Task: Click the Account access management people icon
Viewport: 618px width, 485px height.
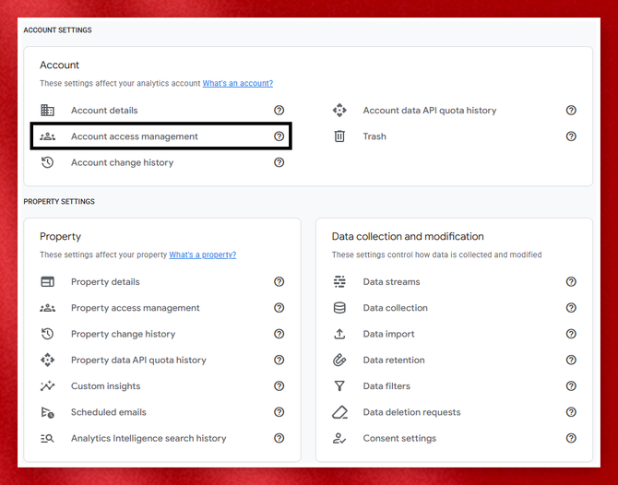Action: click(x=47, y=136)
